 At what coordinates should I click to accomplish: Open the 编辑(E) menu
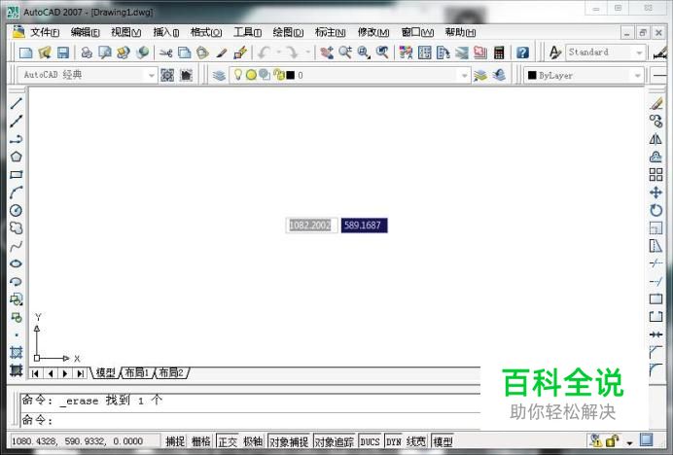pyautogui.click(x=85, y=32)
